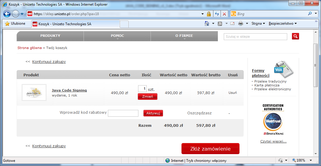Click the Aktywuj discount button
Viewport: 321px width, 166px height.
coord(153,113)
